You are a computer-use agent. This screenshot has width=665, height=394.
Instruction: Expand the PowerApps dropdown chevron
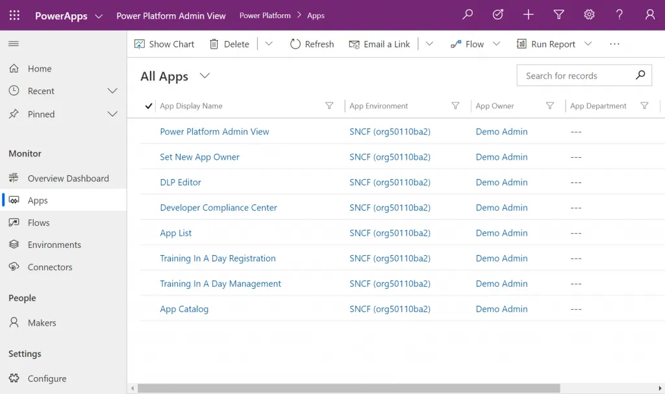99,16
